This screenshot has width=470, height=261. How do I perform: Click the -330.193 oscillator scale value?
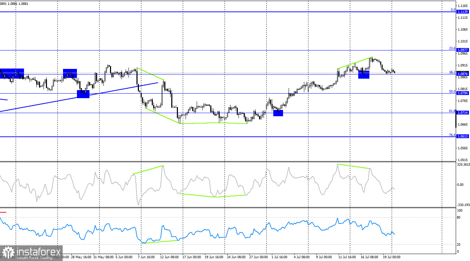coord(463,205)
